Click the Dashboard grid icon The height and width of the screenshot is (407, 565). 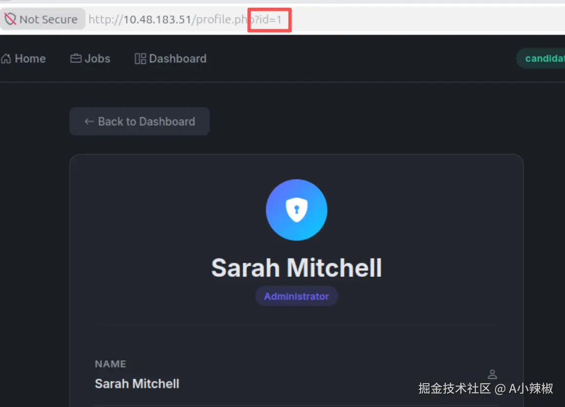(x=140, y=58)
